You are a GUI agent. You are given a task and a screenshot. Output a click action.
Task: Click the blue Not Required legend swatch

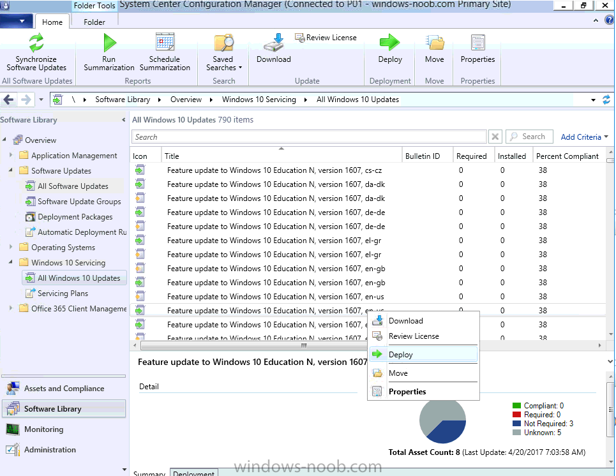516,424
